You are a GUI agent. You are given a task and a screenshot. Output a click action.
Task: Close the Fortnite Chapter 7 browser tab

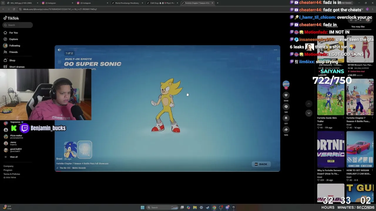click(x=212, y=3)
